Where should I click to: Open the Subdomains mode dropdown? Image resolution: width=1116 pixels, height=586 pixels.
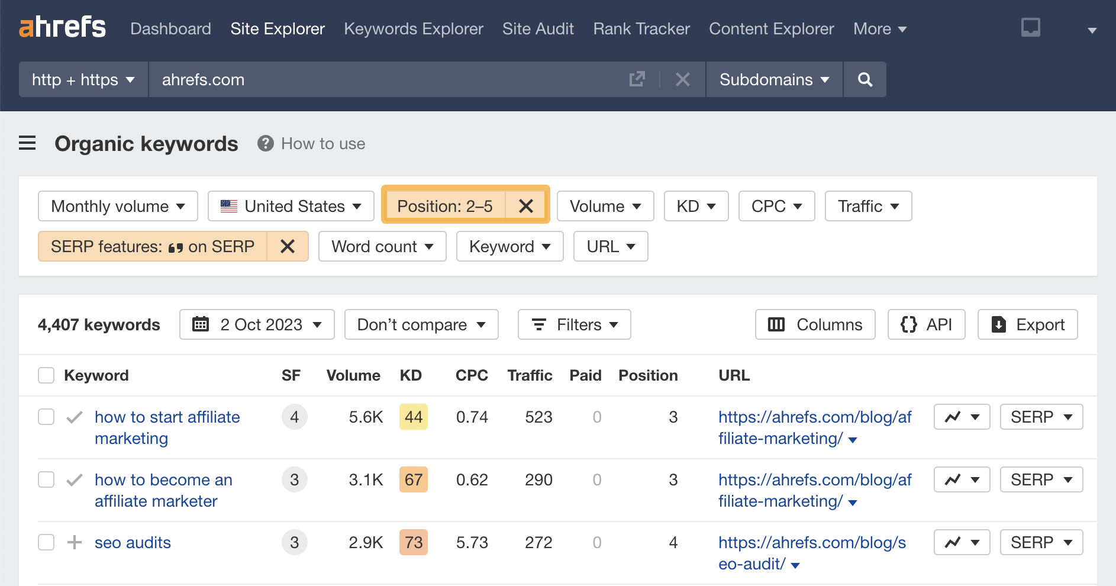point(773,79)
